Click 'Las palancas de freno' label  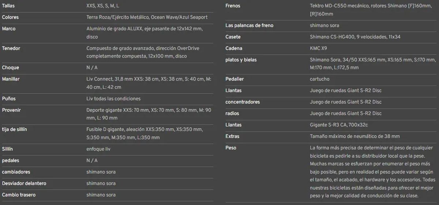pyautogui.click(x=249, y=25)
